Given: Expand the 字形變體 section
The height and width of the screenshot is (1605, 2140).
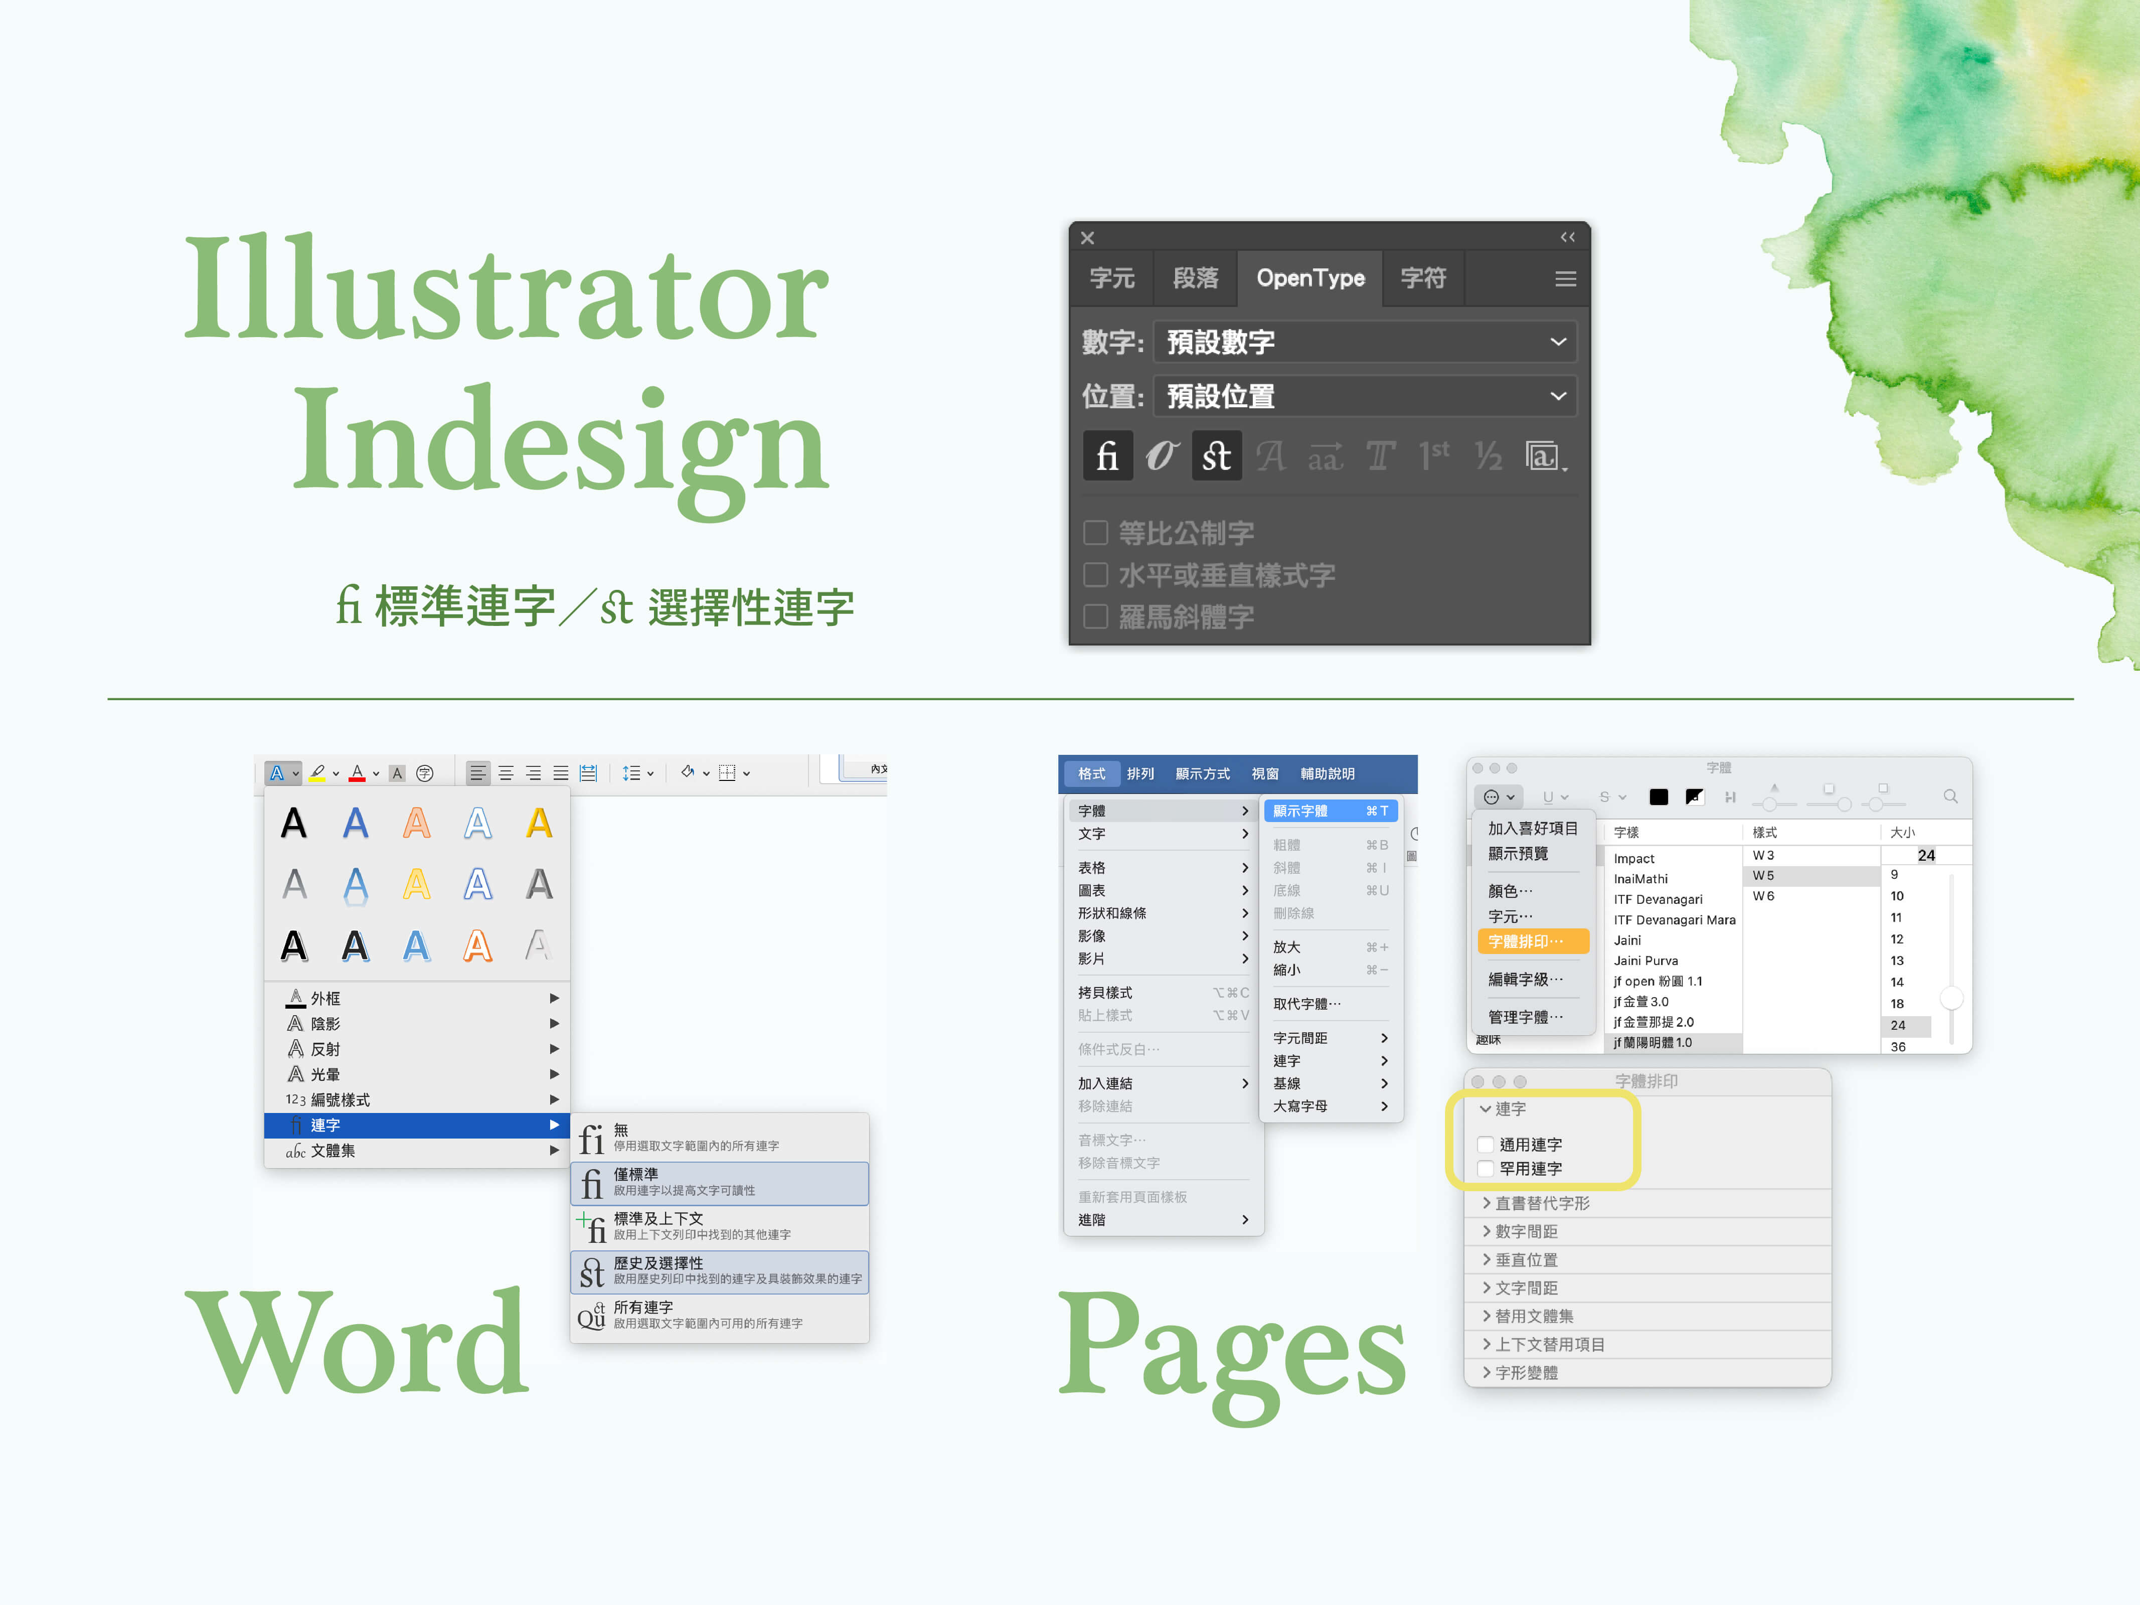Looking at the screenshot, I should pos(1486,1372).
